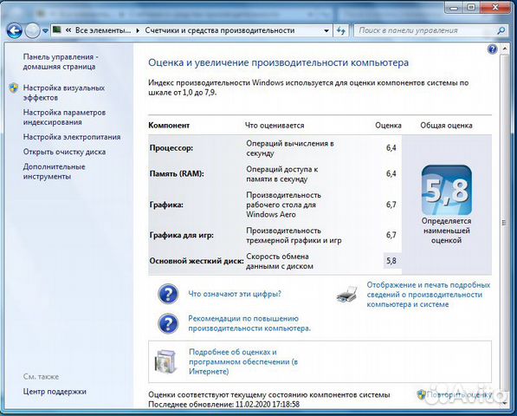This screenshot has height=416, width=517.
Task: Open 'Панель управления - домашняя страница'
Action: point(61,62)
